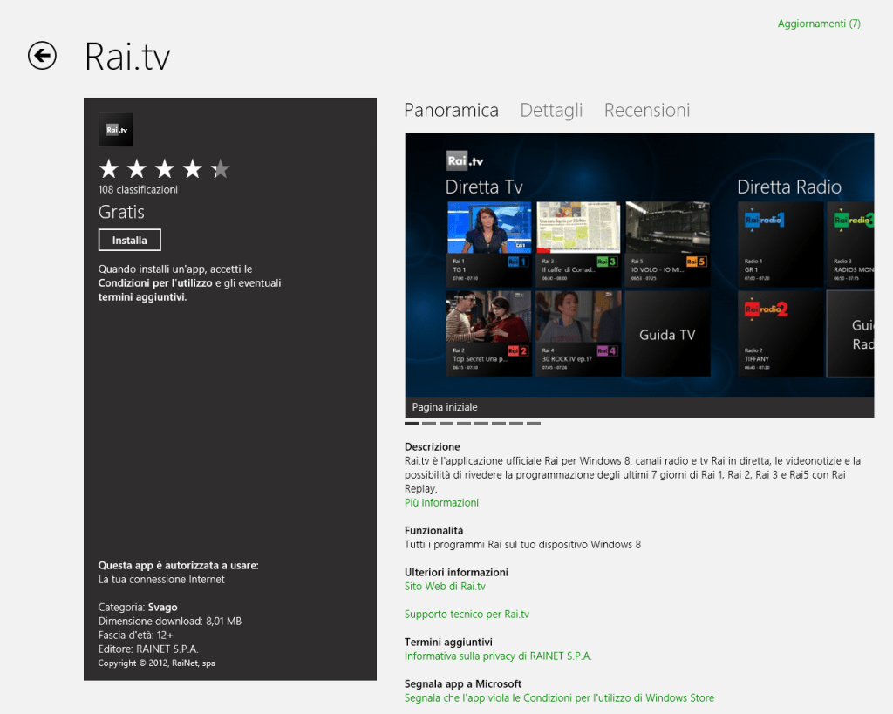Click the fifth half-filled rating star

[x=221, y=169]
